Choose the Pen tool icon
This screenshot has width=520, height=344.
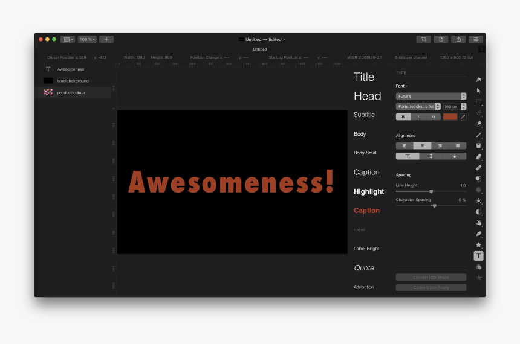pos(478,234)
